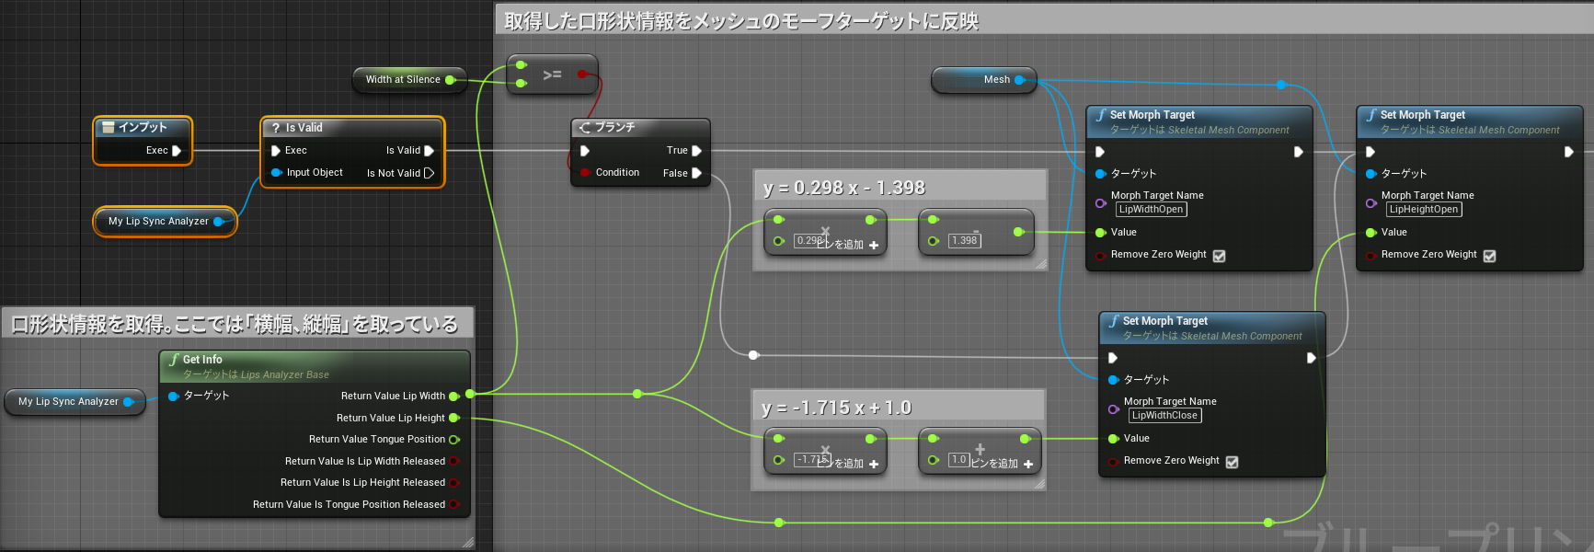Click resize handle of y = 0.298 x comment box

tap(1040, 265)
